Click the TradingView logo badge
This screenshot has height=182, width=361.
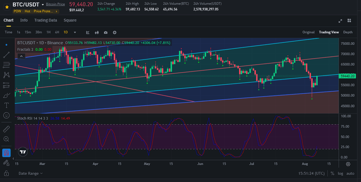point(23,152)
